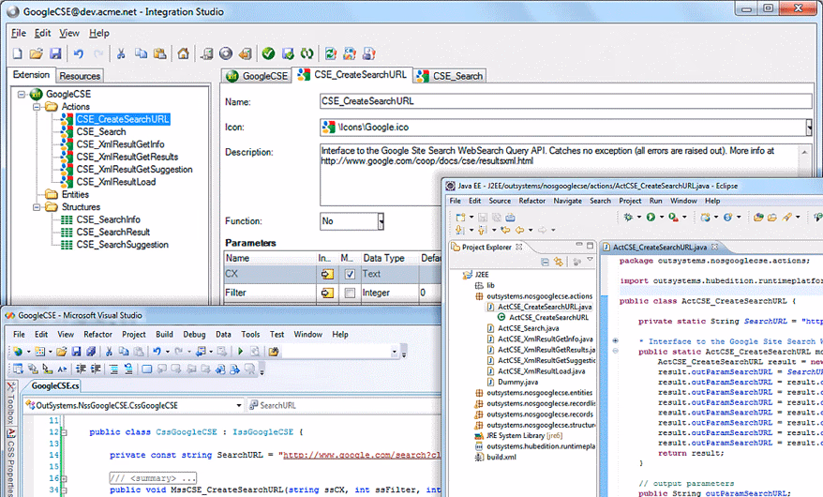The image size is (823, 497).
Task: Open File menu in Integration Studio
Action: pyautogui.click(x=19, y=33)
